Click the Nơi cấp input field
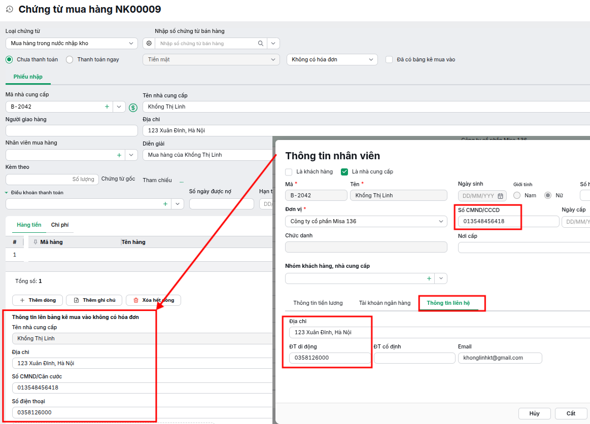The height and width of the screenshot is (424, 590). point(524,248)
